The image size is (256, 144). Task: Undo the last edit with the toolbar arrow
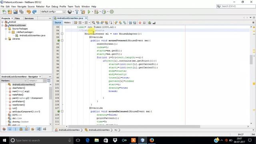29,12
